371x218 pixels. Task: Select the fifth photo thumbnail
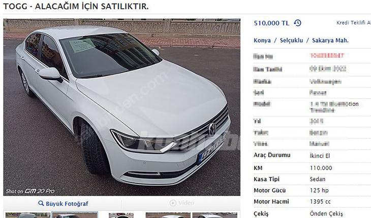(x=215, y=215)
